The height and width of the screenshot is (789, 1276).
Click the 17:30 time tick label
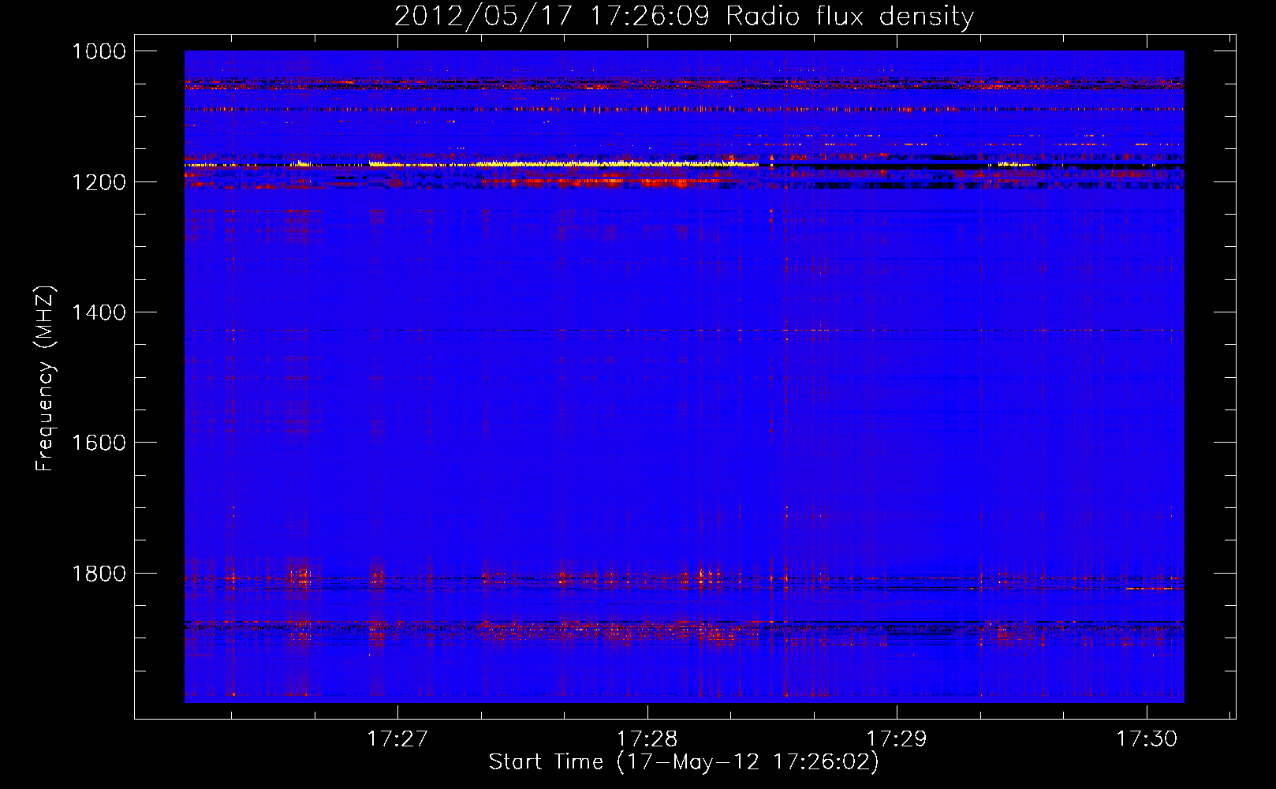(x=1147, y=739)
